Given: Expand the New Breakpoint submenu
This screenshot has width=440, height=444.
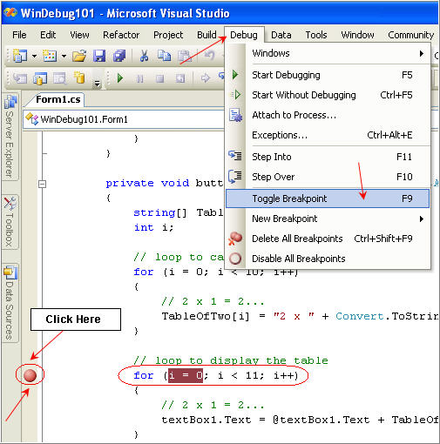Looking at the screenshot, I should (x=328, y=219).
